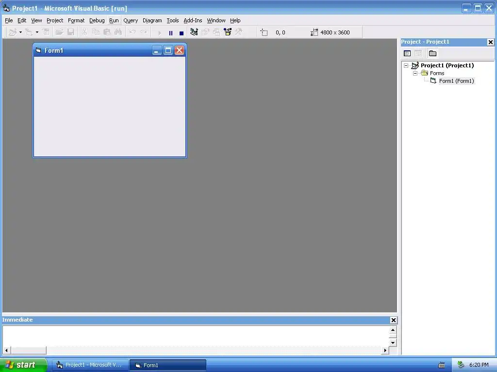Viewport: 497px width, 372px height.
Task: Open the Windows Start menu
Action: point(23,365)
